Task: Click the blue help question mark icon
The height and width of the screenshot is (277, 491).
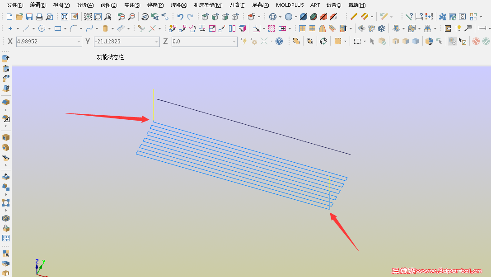Action: pos(279,41)
